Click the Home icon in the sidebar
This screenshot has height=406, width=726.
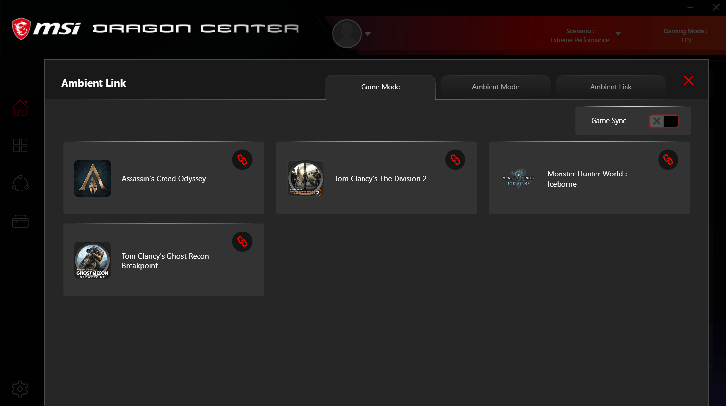coord(20,108)
